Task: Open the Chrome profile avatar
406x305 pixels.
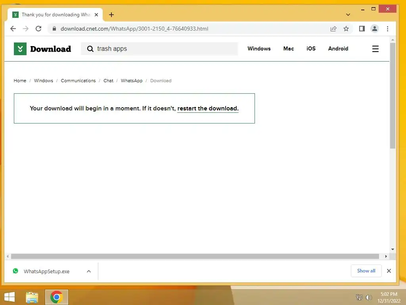Action: (374, 29)
